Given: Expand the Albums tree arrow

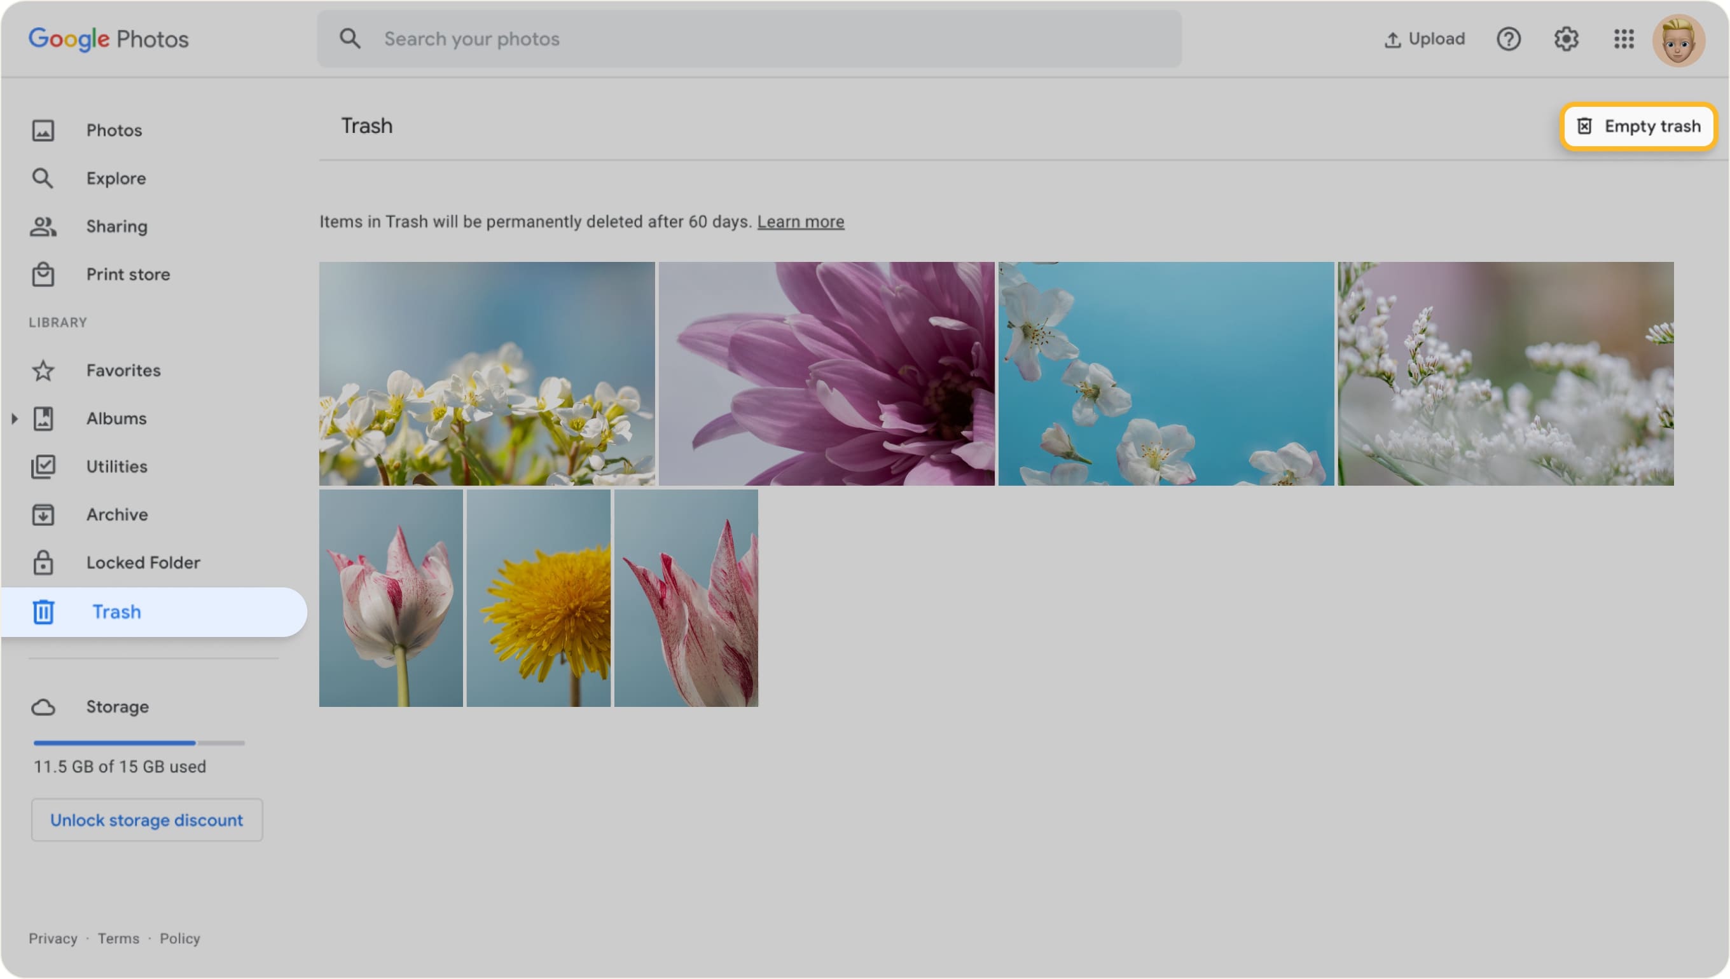Looking at the screenshot, I should (x=15, y=418).
